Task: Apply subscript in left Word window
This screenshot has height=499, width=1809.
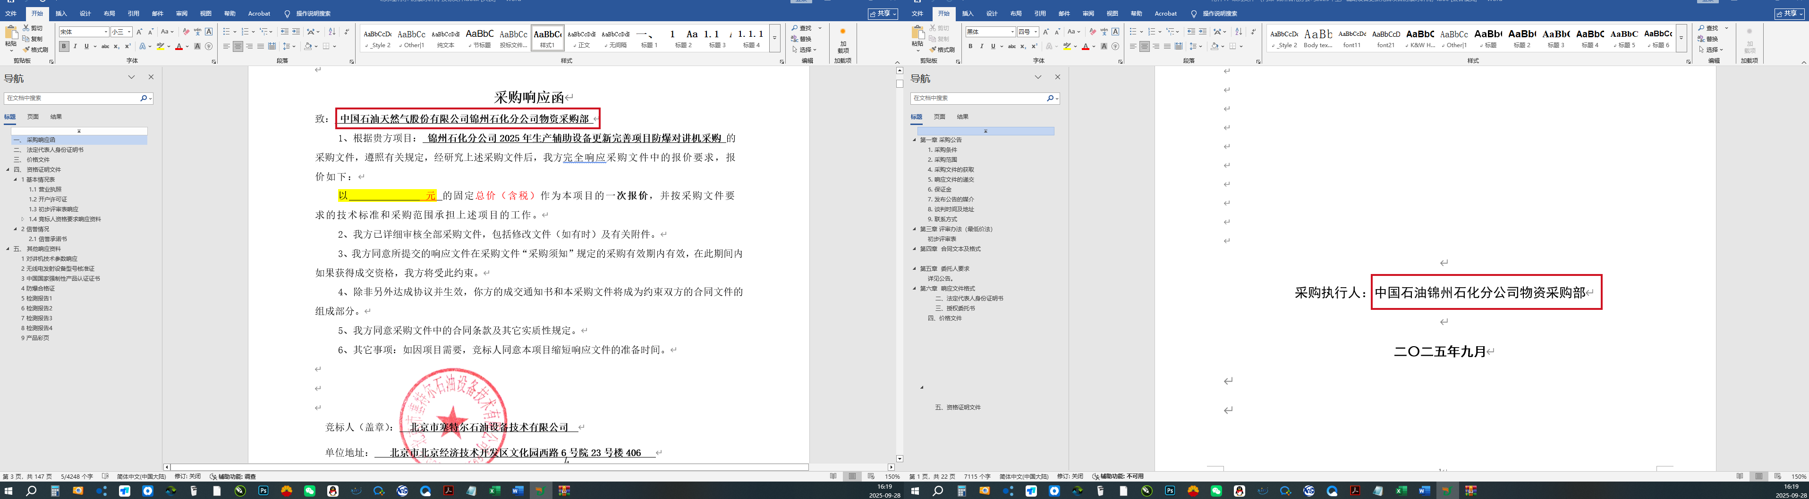Action: pyautogui.click(x=117, y=46)
